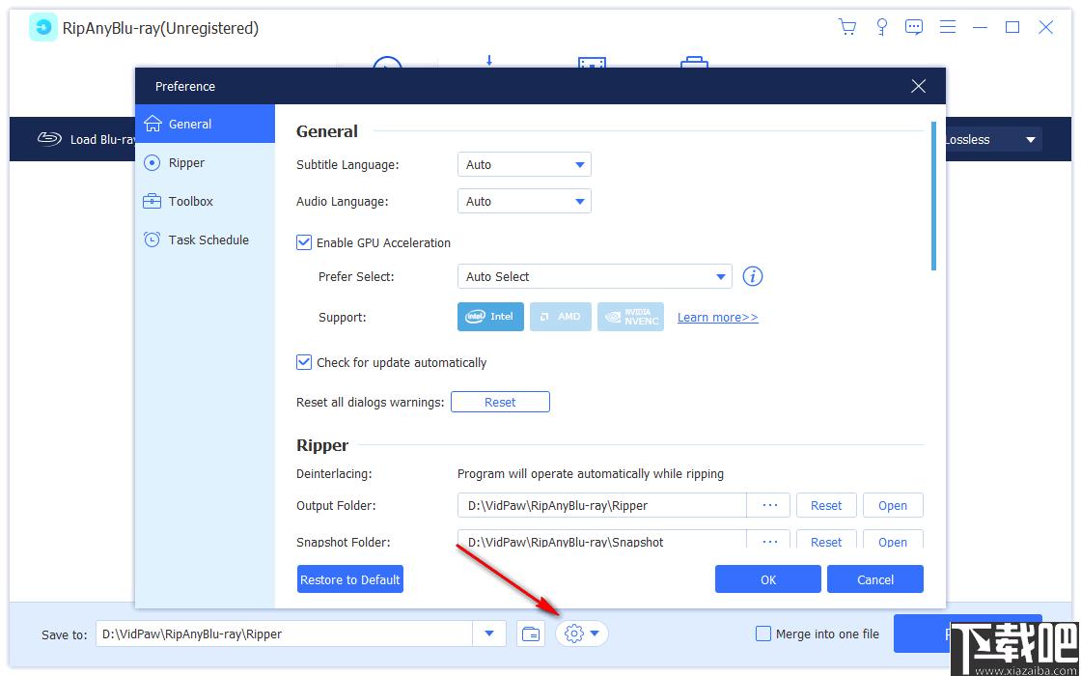
Task: Open the shopping cart purchase icon
Action: pyautogui.click(x=847, y=27)
